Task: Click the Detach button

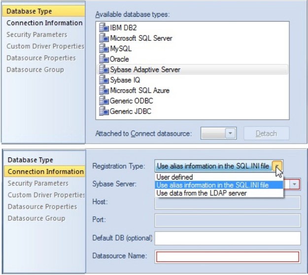Action: [266, 133]
